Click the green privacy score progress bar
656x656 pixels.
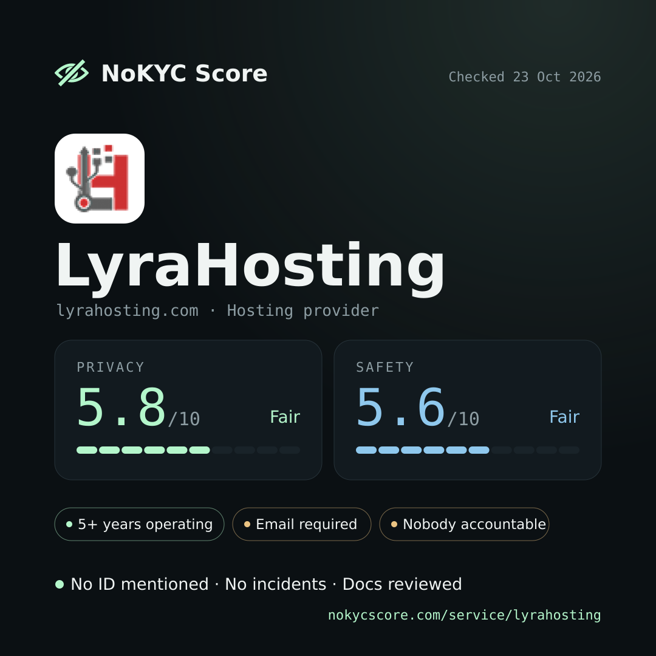click(x=188, y=450)
